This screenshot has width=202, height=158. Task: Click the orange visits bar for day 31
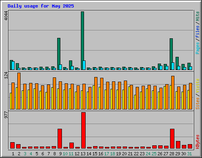(x=191, y=96)
